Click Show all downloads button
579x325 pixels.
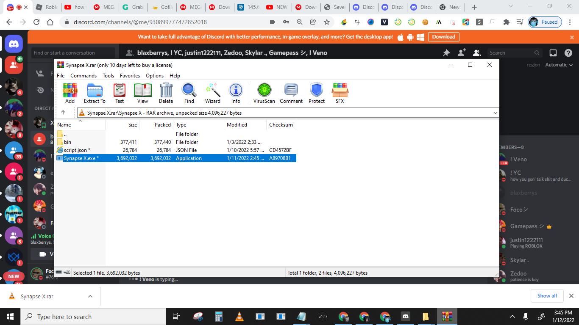click(x=547, y=296)
